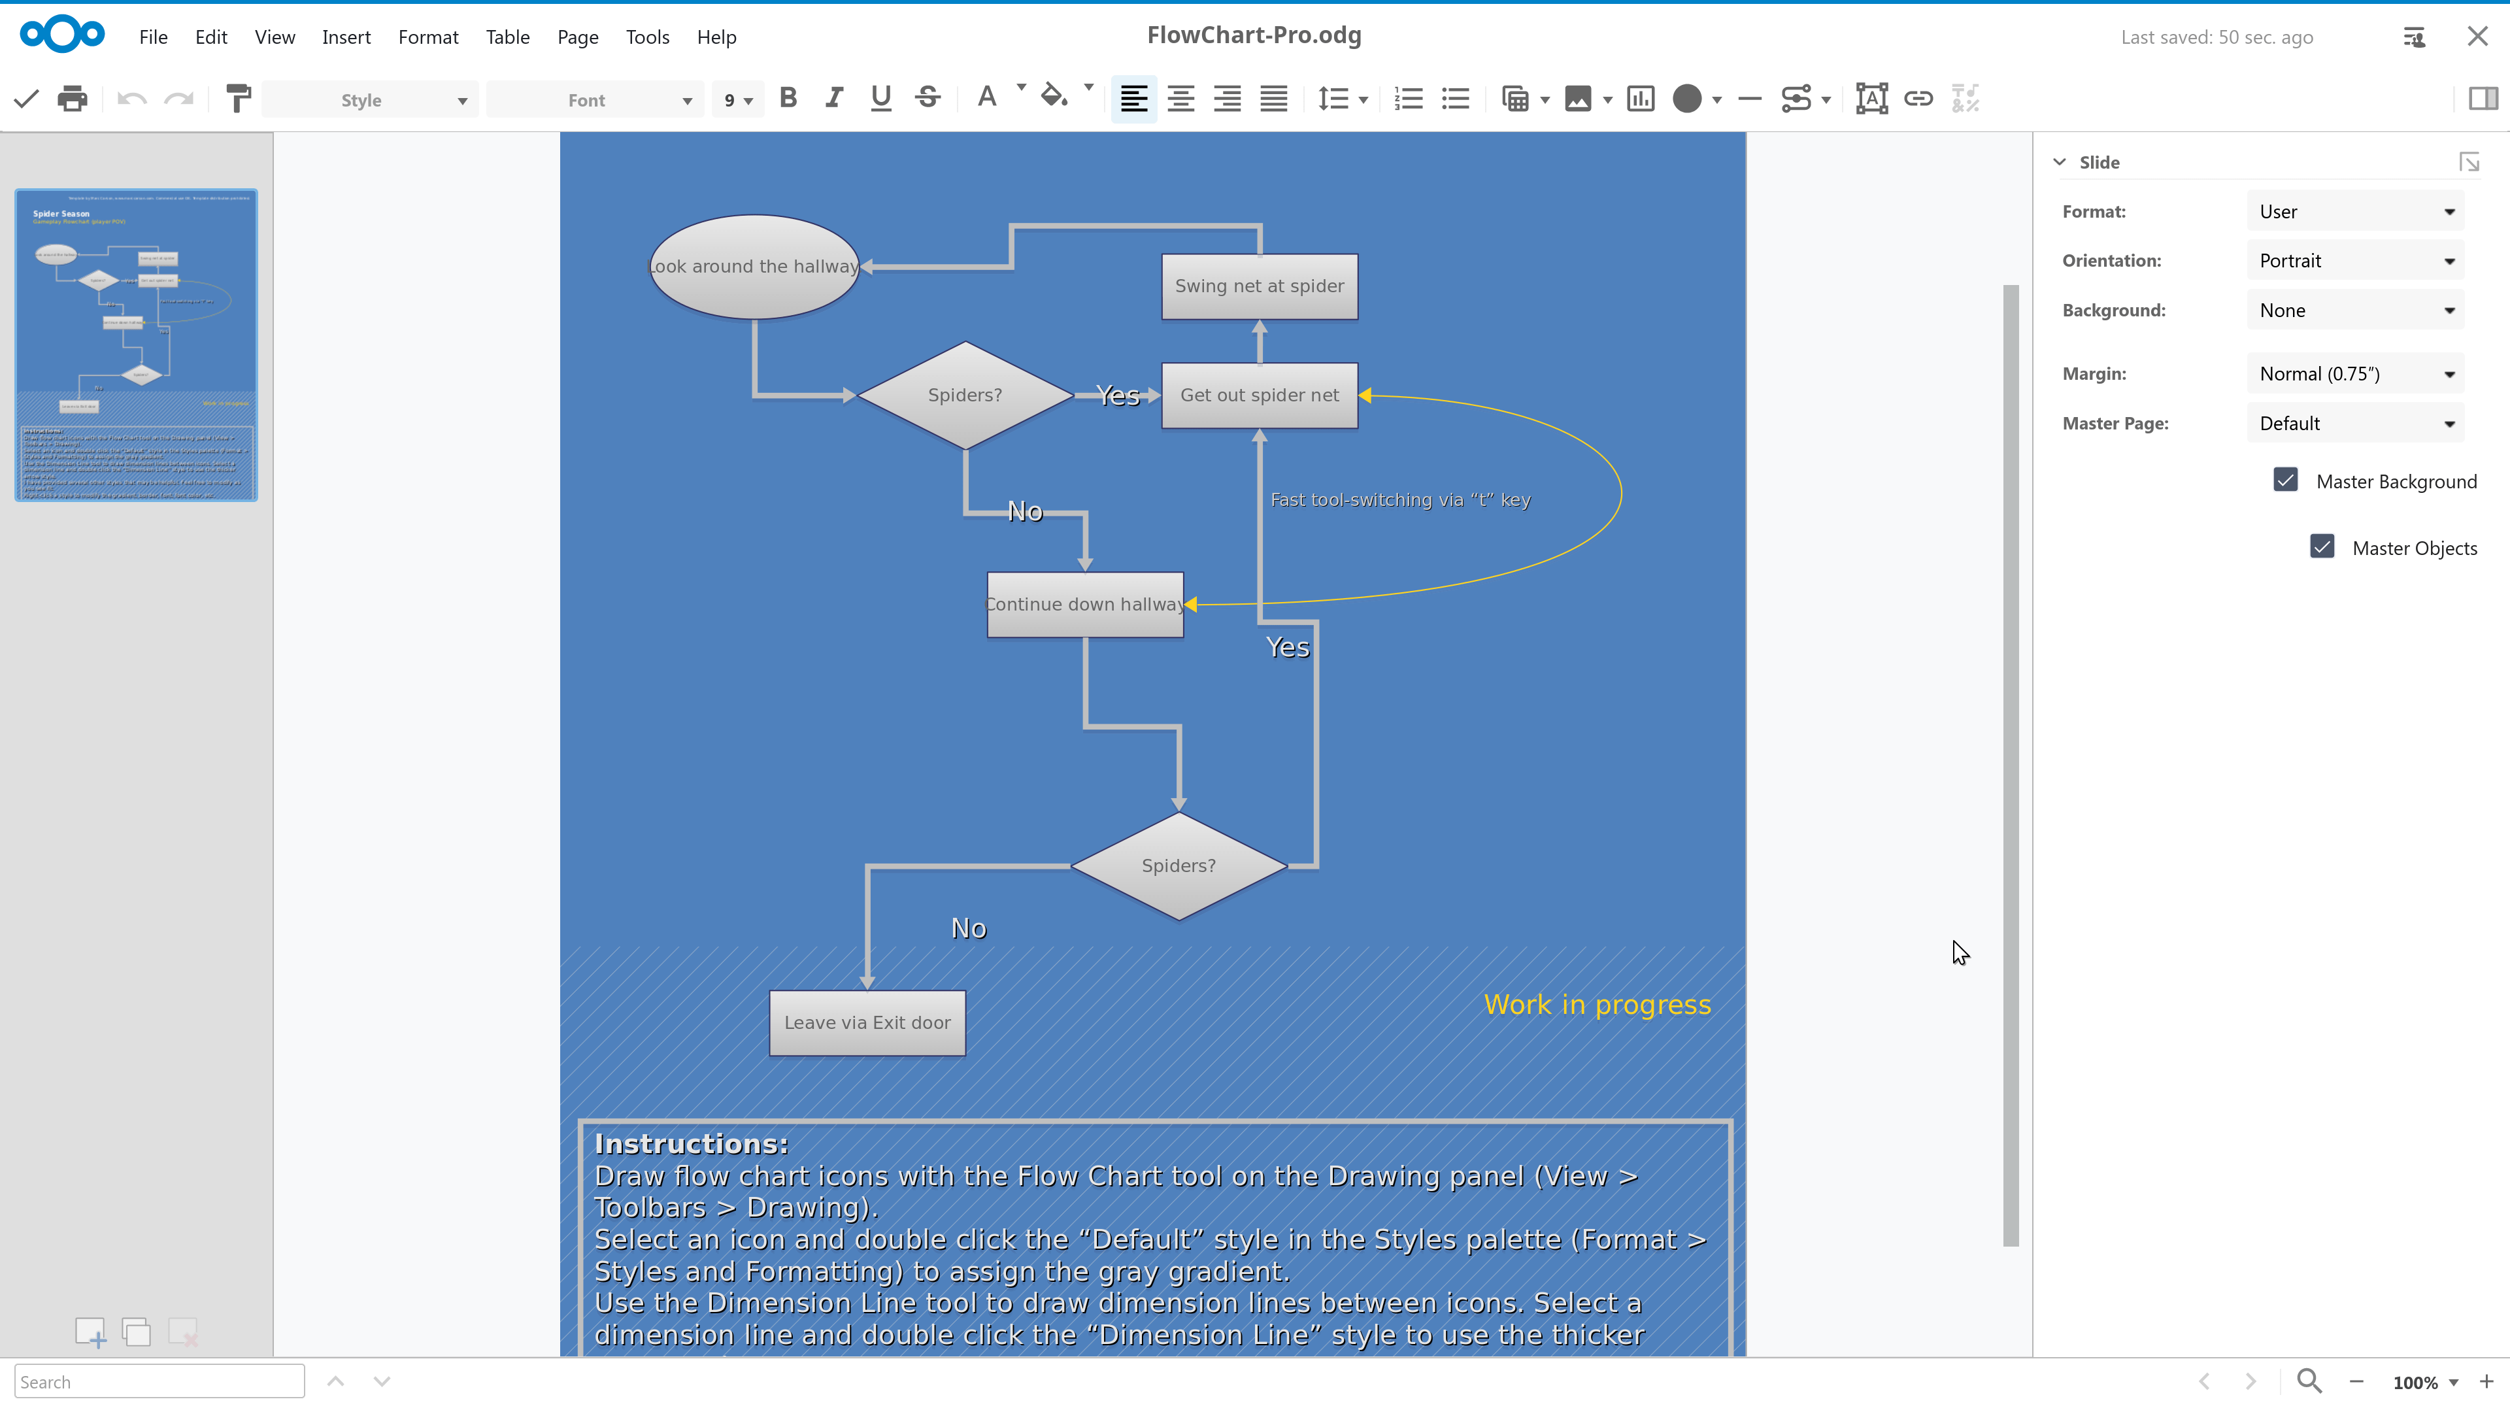
Task: Select the Clone Formatting paintbrush
Action: pyautogui.click(x=238, y=99)
